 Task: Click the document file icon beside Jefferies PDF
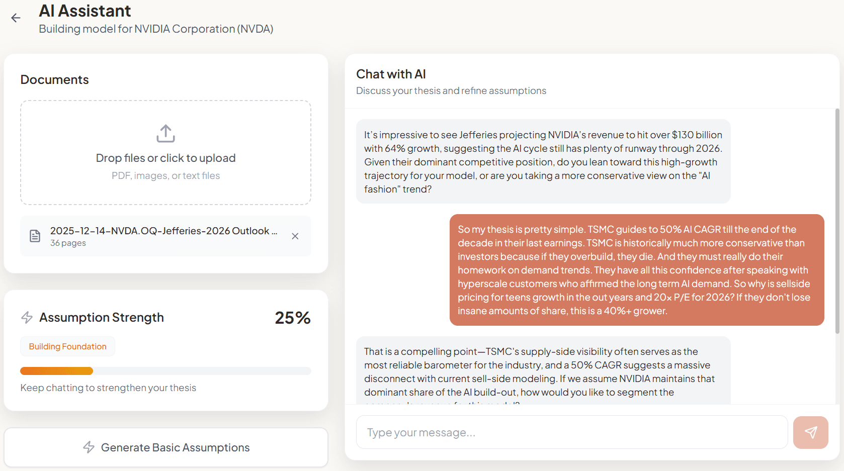coord(35,236)
